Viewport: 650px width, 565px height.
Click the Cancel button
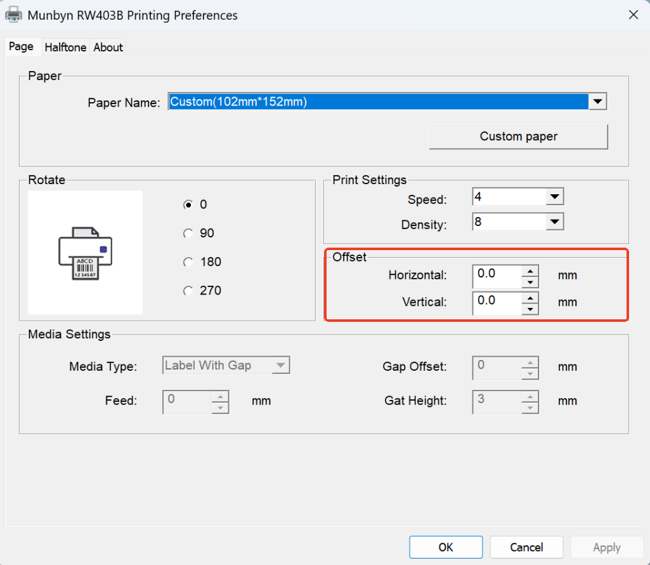[x=526, y=547]
